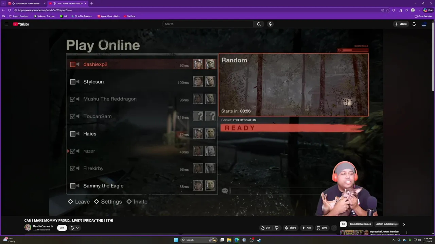Image resolution: width=435 pixels, height=244 pixels.
Task: Open Copilot Chat button
Action: point(428,10)
